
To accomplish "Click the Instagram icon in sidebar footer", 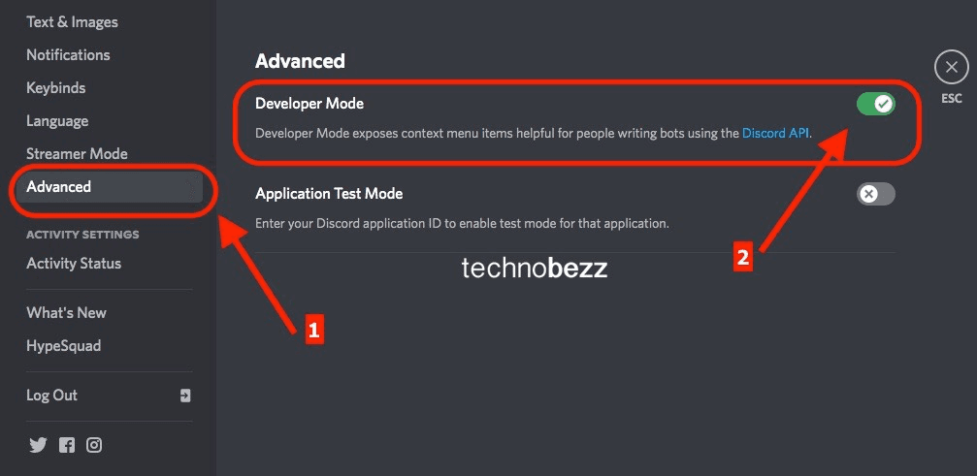I will [94, 445].
